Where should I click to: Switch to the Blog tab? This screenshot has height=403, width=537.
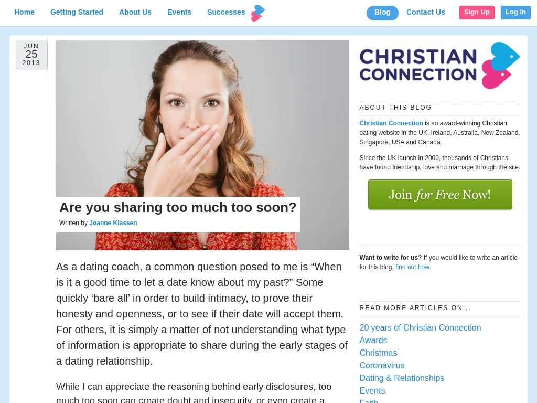[382, 13]
